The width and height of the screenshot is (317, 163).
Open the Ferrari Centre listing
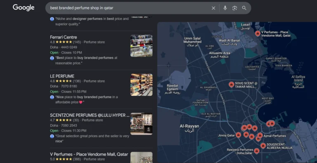63,37
